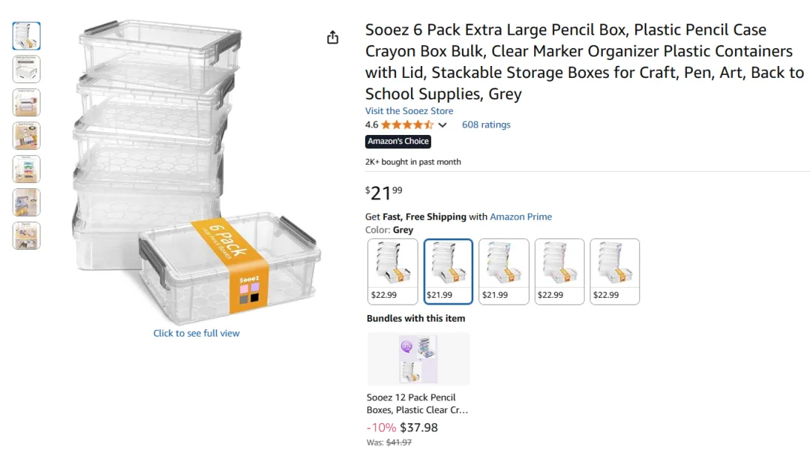Click the Amazon Prime link
The width and height of the screenshot is (810, 450).
tap(520, 217)
